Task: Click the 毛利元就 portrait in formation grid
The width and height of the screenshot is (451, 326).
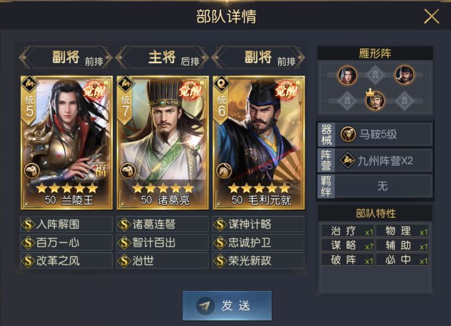Action: click(x=405, y=75)
